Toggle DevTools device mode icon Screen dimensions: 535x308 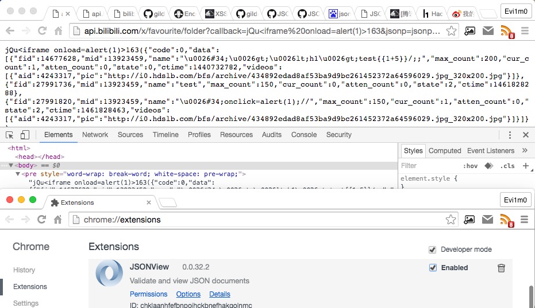(x=25, y=135)
